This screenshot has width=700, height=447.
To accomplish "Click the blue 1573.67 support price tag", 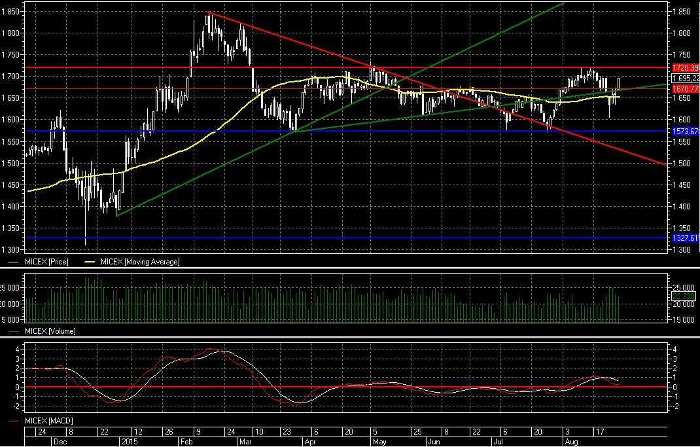I will click(685, 132).
